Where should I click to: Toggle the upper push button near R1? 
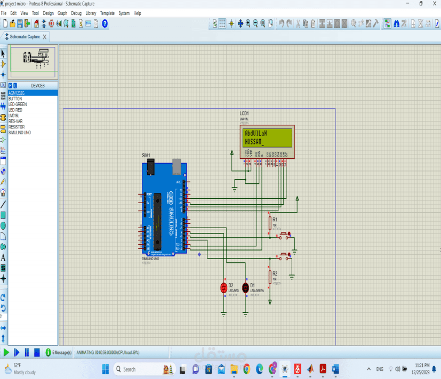pos(284,235)
